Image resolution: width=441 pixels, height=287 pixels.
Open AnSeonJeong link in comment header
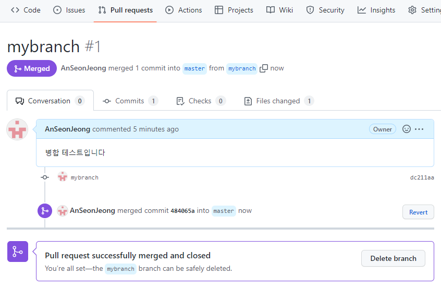pos(67,129)
